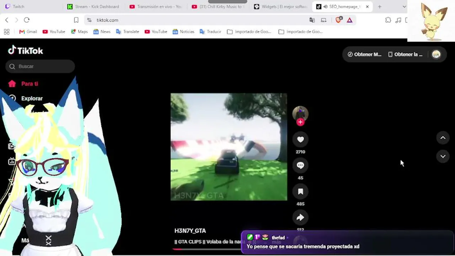The width and height of the screenshot is (455, 256).
Task: Open the apps grid in bookmarks bar
Action: coord(6,32)
